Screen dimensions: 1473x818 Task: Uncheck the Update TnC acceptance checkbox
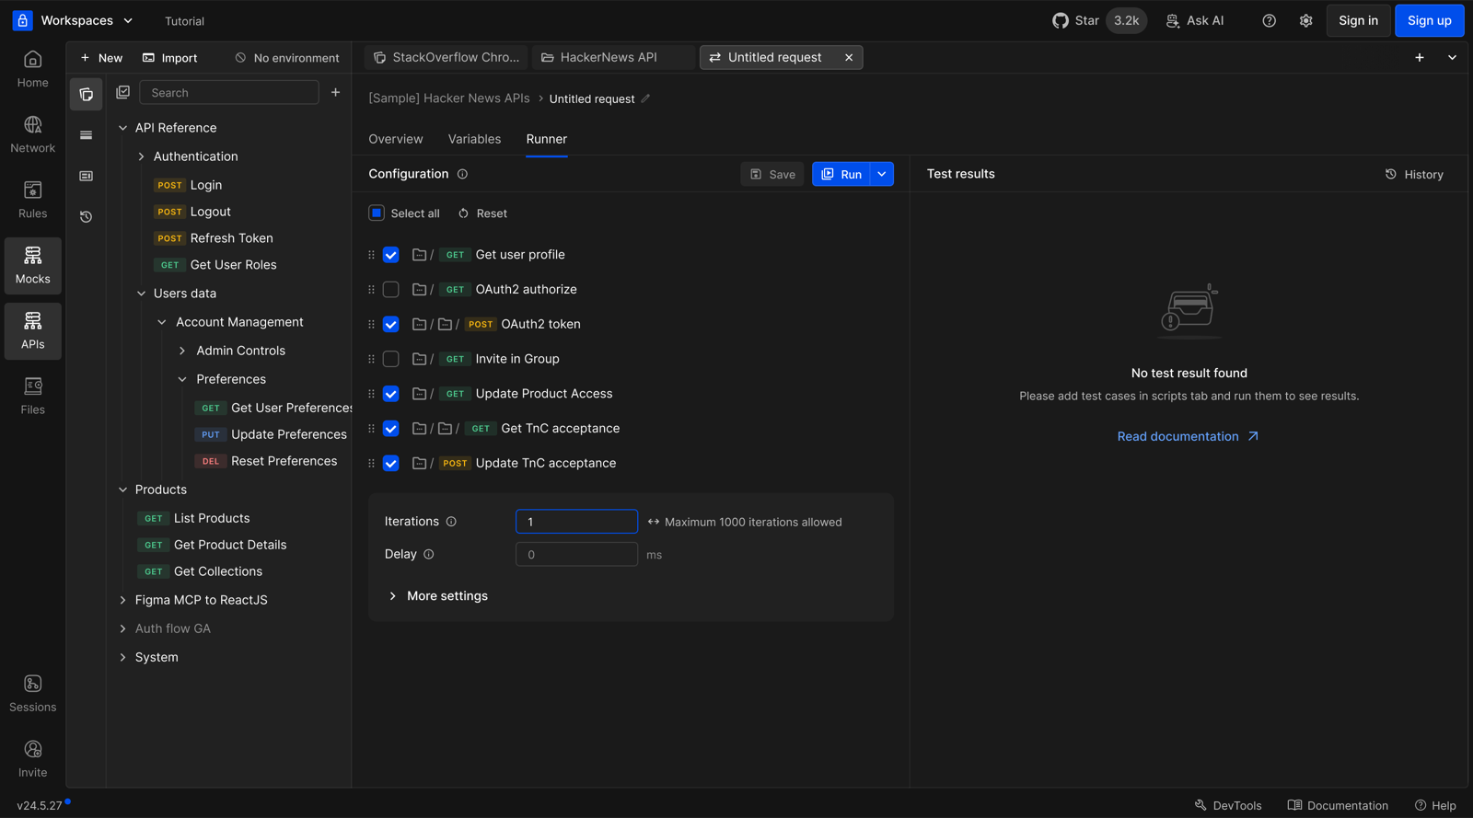tap(391, 463)
